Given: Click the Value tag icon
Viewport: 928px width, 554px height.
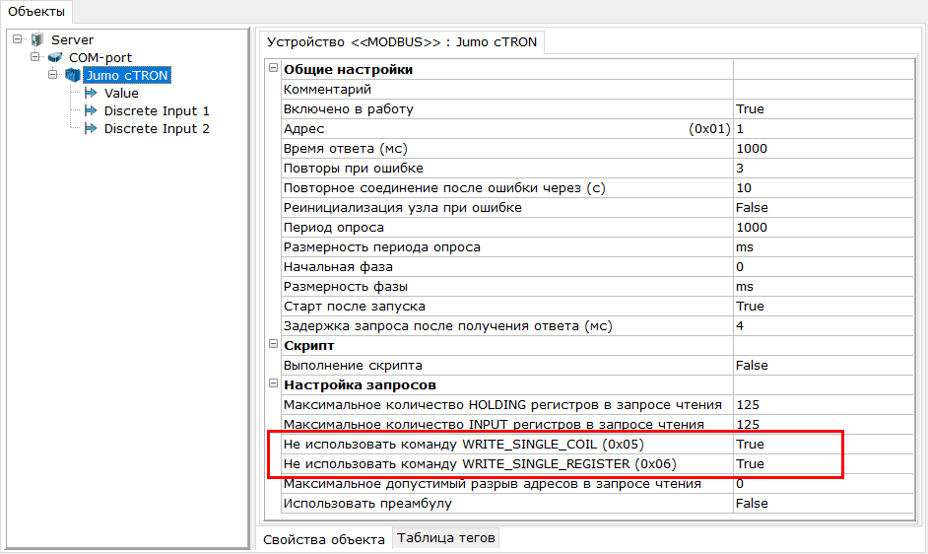Looking at the screenshot, I should [91, 93].
